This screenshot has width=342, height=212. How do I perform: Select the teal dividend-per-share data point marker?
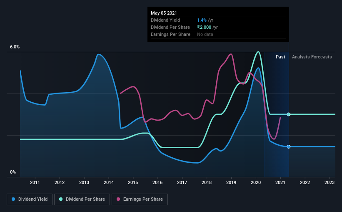coord(289,114)
